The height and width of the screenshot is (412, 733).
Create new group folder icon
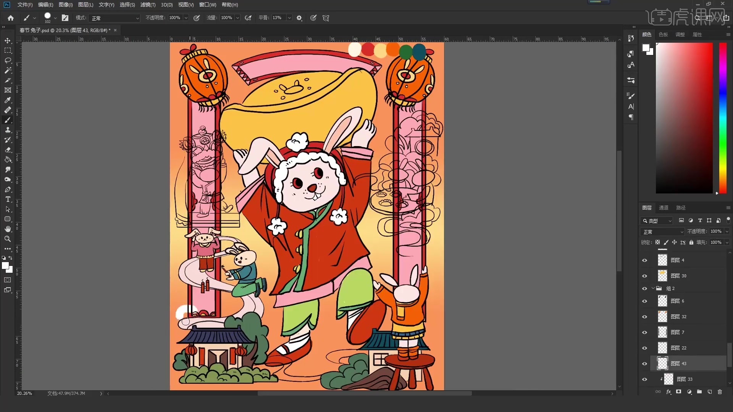(699, 392)
